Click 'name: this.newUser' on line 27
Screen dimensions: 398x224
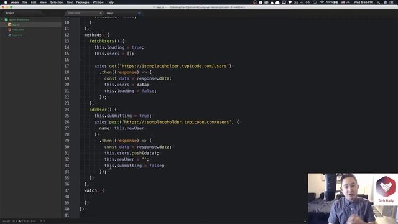122,128
